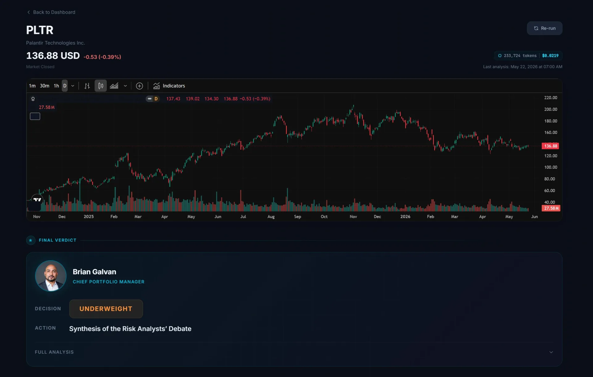Click the Brian Galvan name
Screen dimensions: 593x377
(x=95, y=272)
